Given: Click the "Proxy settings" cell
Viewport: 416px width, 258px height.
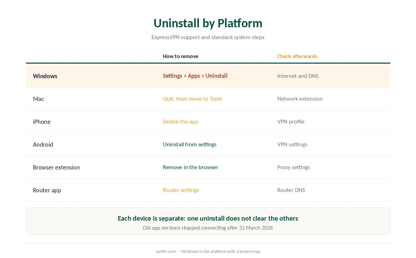Looking at the screenshot, I should coord(294,167).
